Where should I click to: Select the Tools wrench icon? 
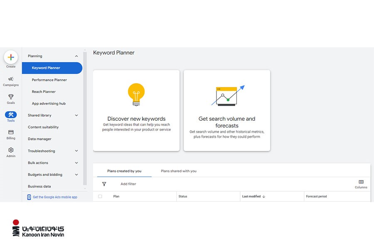(x=11, y=115)
